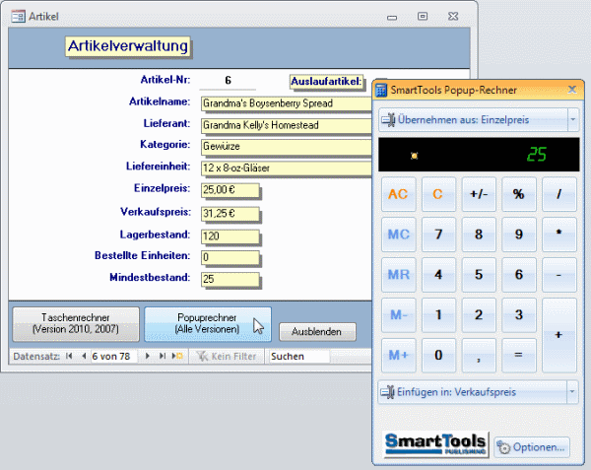This screenshot has height=470, width=591.
Task: Go to last record navigation icon
Action: 163,356
